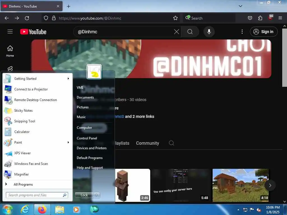
Task: Open Paint from the Start menu
Action: 38,142
